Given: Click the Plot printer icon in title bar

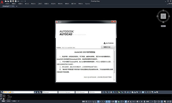Looking at the screenshot, I should pyautogui.click(x=16, y=1).
